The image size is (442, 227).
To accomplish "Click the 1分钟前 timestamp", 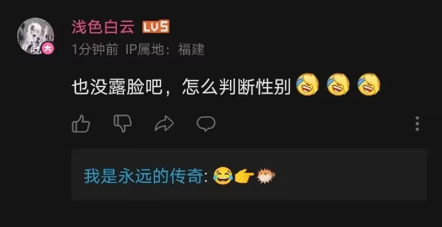I will pyautogui.click(x=95, y=50).
